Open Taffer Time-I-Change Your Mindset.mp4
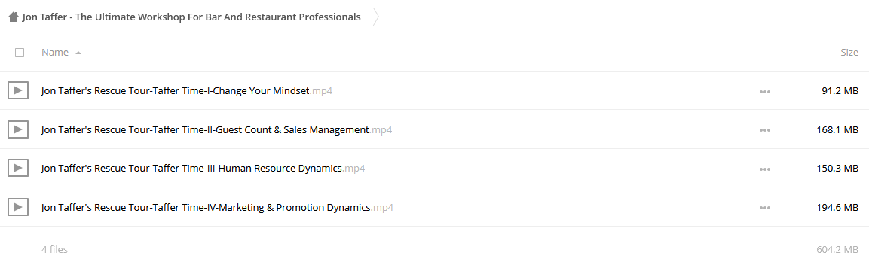Viewport: 869px width, 271px height. (x=187, y=90)
